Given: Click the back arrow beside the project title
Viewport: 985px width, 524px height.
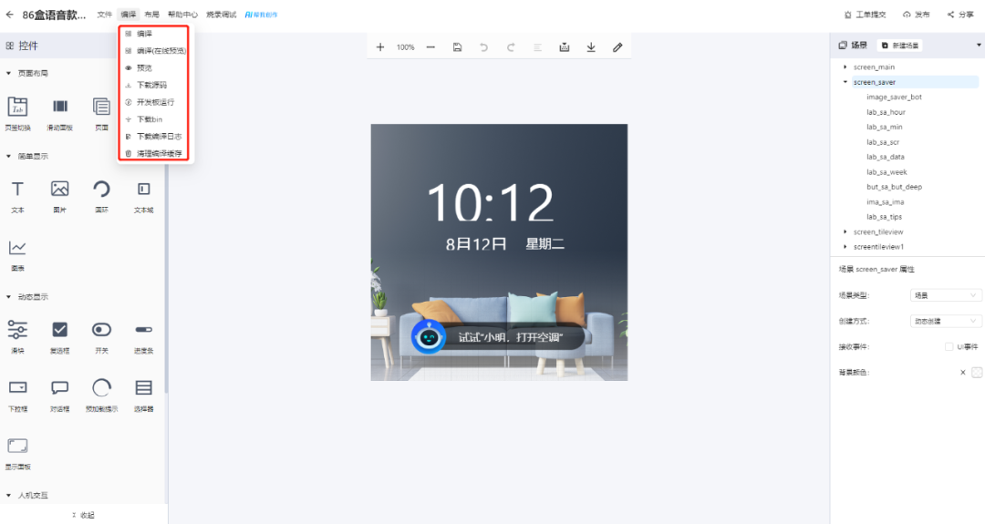Looking at the screenshot, I should point(9,15).
